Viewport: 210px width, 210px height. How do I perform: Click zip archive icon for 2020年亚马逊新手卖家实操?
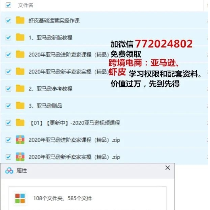coord(20,157)
